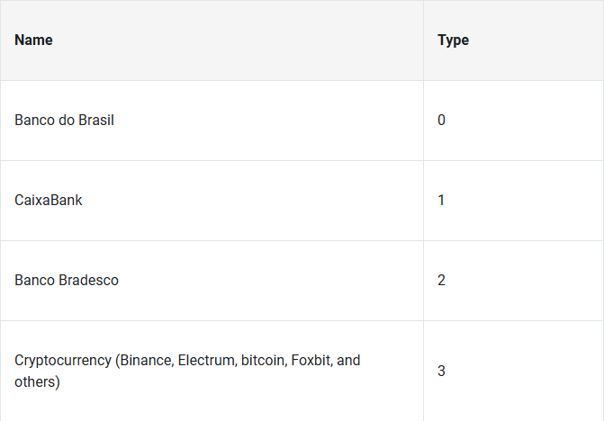Click the word Binance in the table

click(147, 361)
